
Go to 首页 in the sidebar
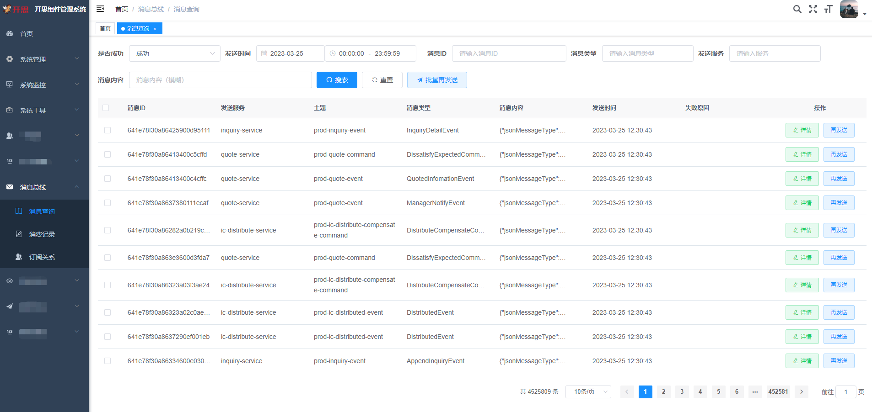44,34
